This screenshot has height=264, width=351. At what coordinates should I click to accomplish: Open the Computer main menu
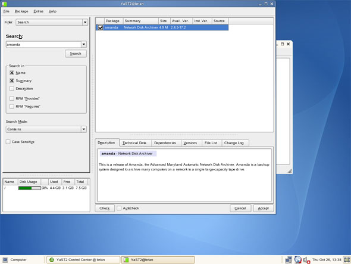[x=15, y=260]
